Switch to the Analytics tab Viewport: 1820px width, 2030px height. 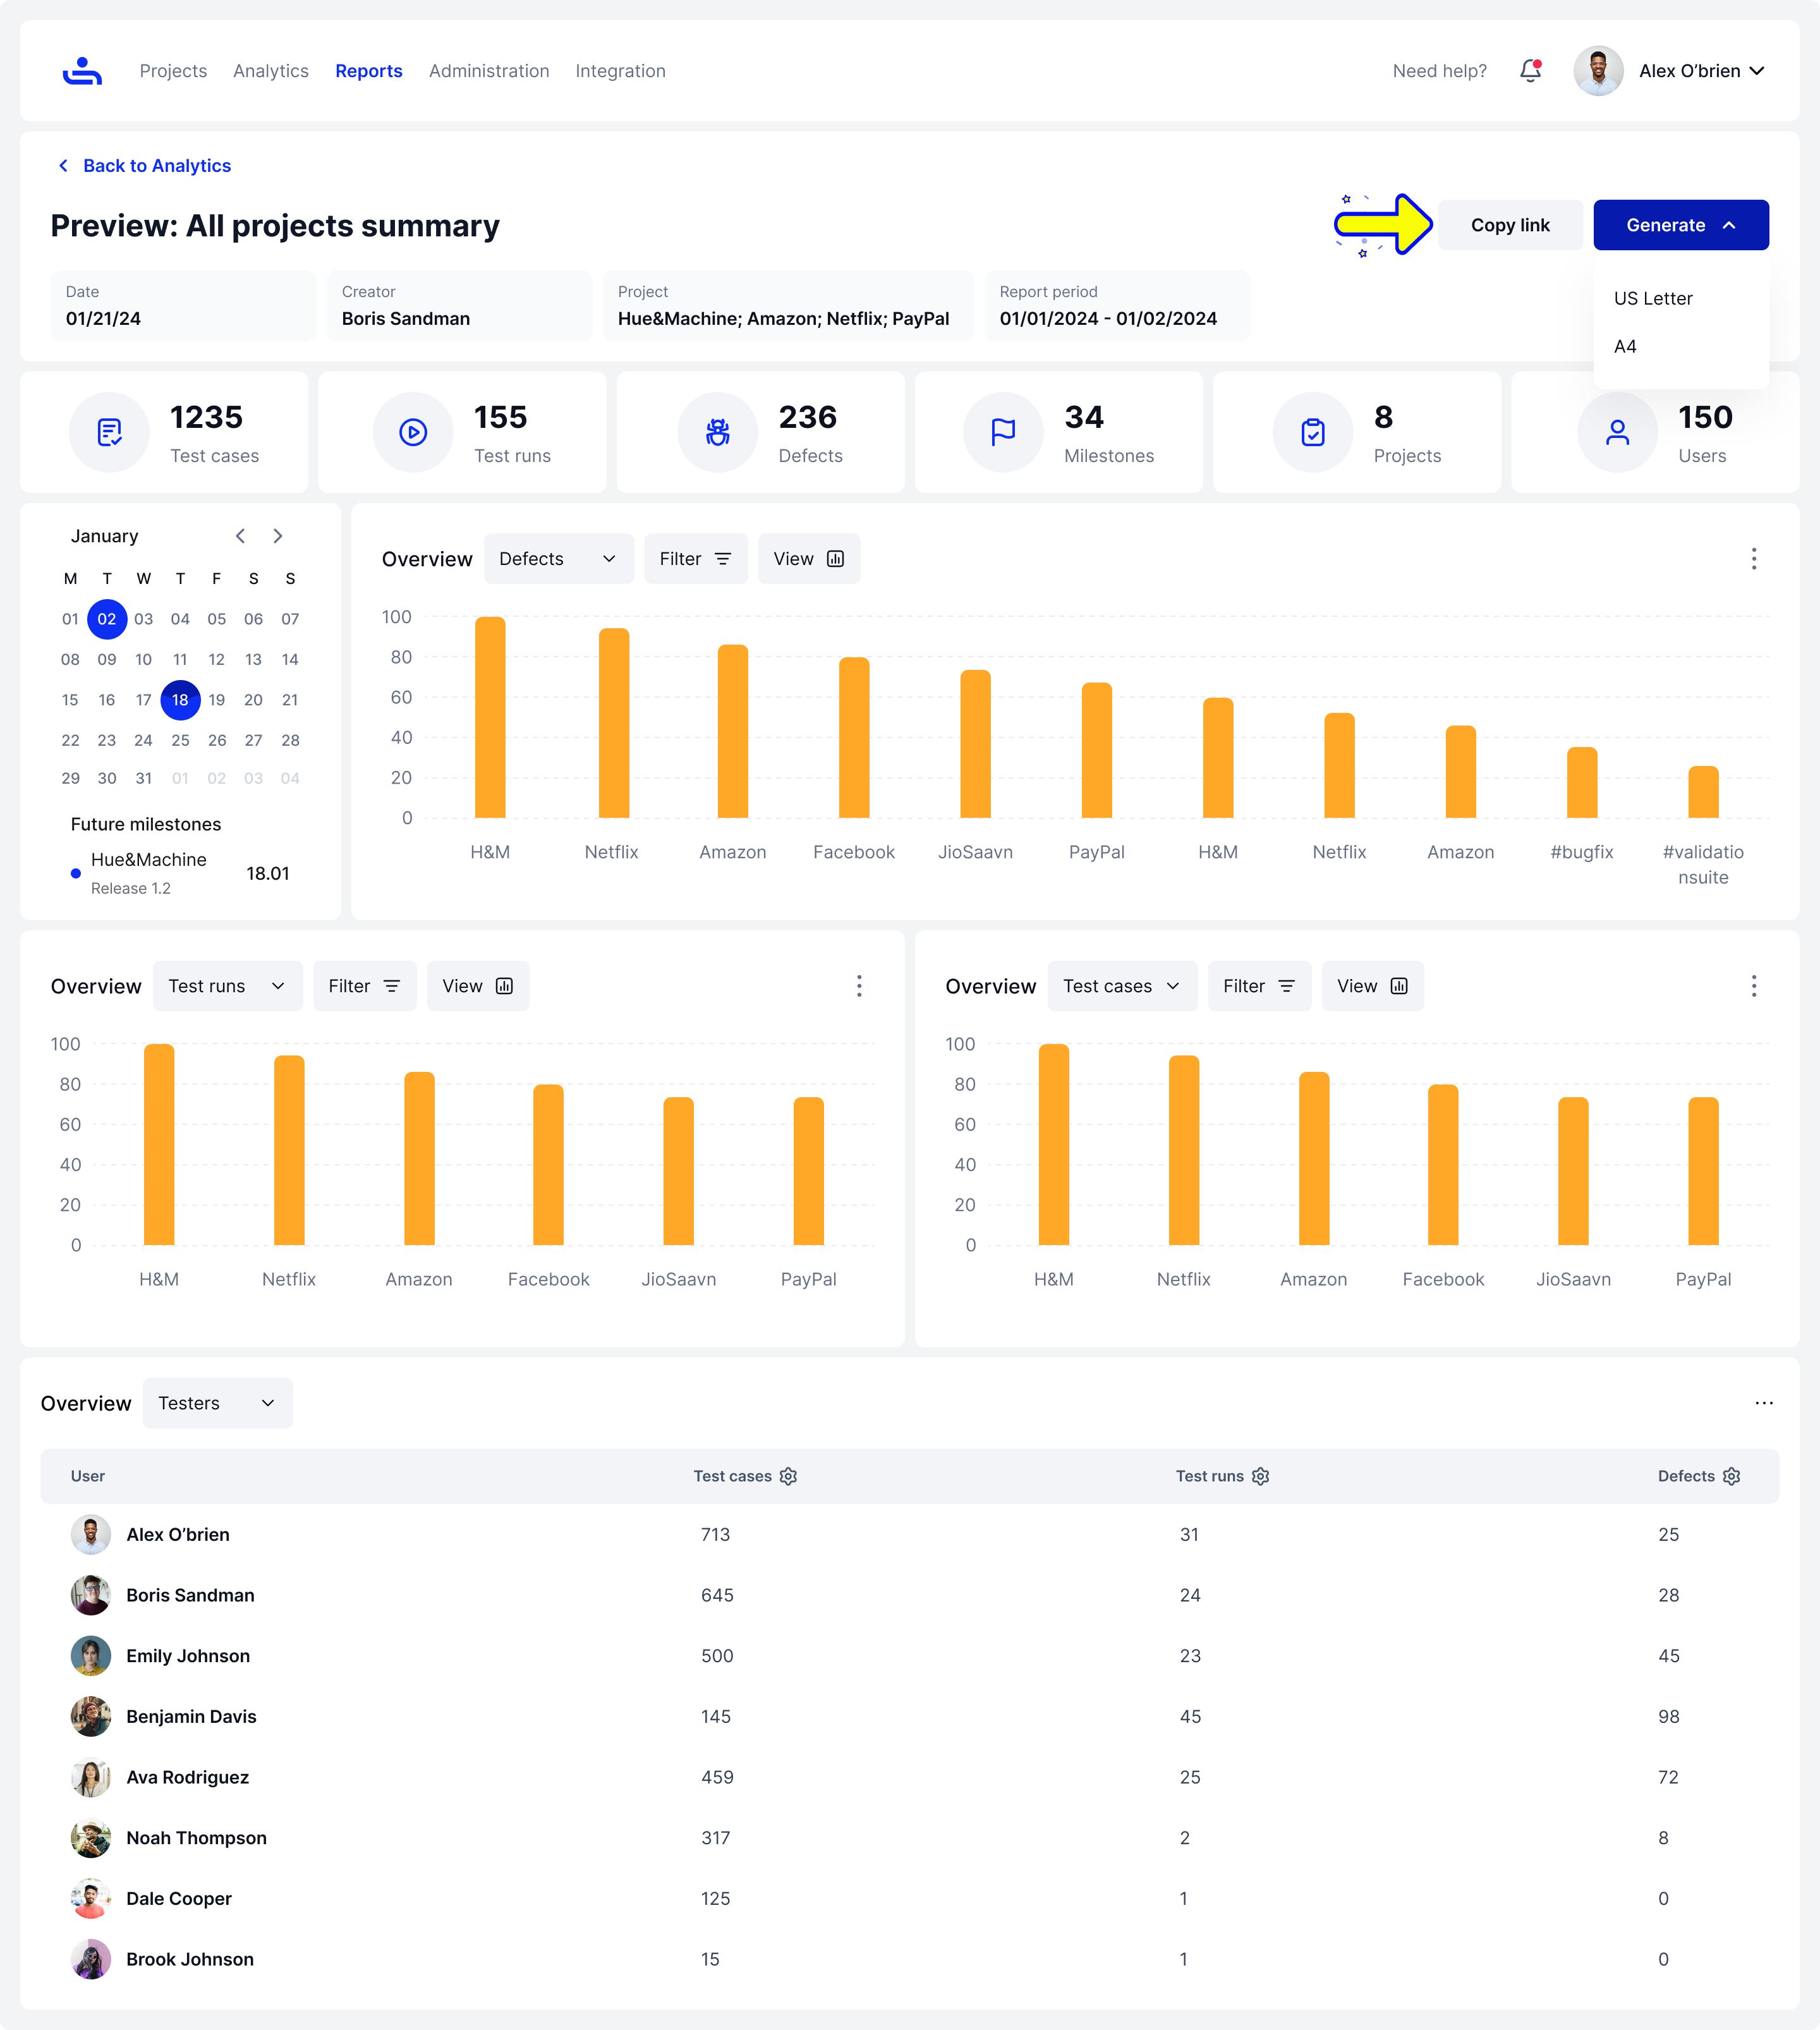click(x=270, y=71)
